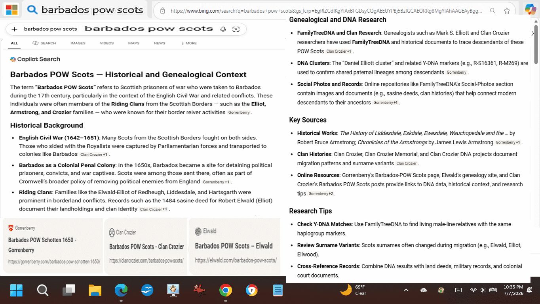Bookmark page with the star icon
Screen dimensions: 540x304
[507, 11]
